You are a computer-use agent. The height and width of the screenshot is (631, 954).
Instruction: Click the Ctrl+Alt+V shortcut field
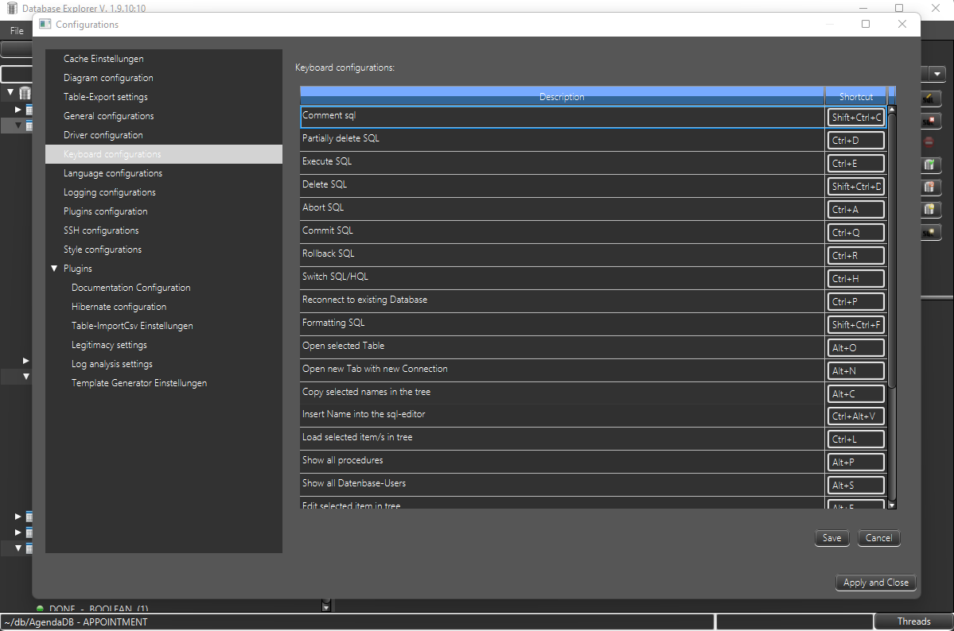[855, 416]
